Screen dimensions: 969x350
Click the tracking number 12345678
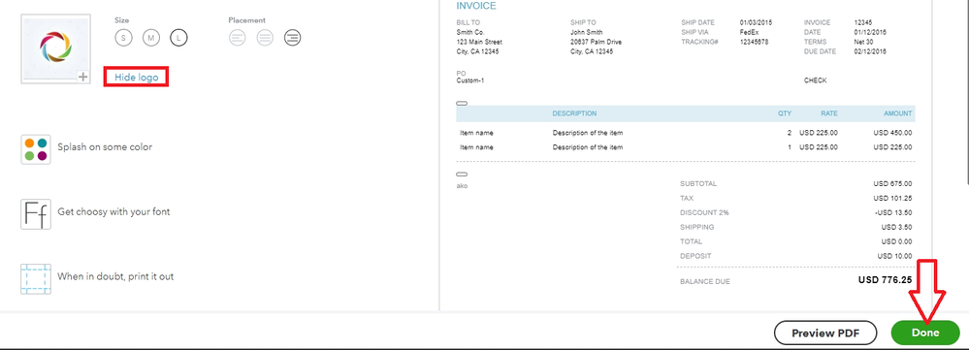click(755, 42)
